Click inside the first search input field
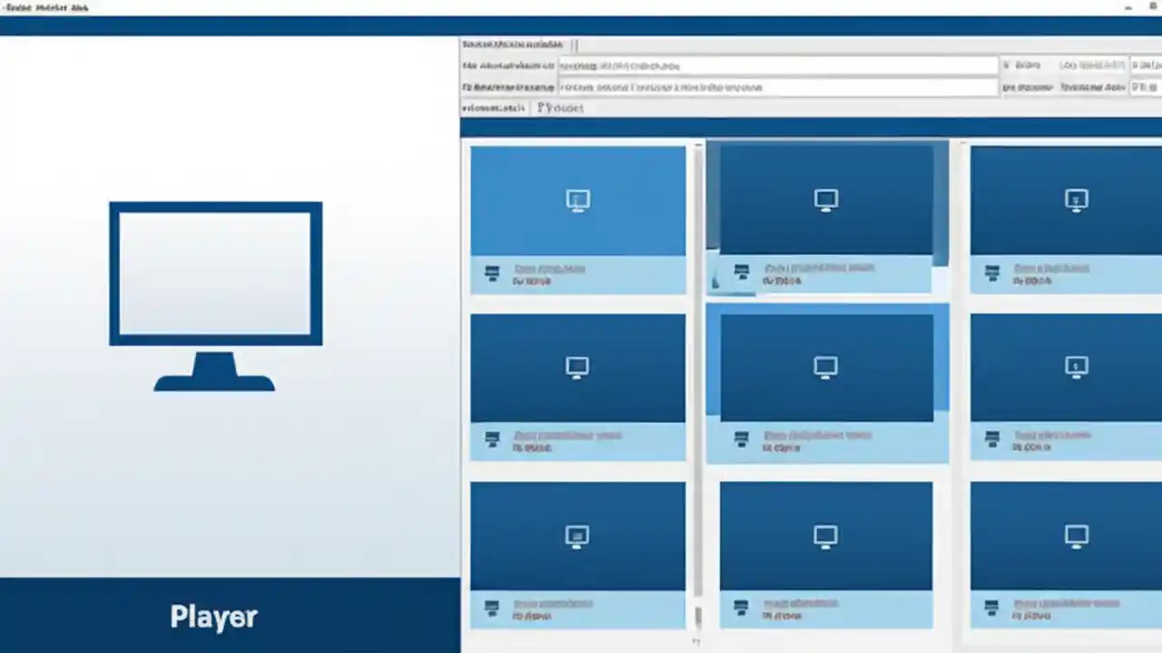 tap(778, 64)
